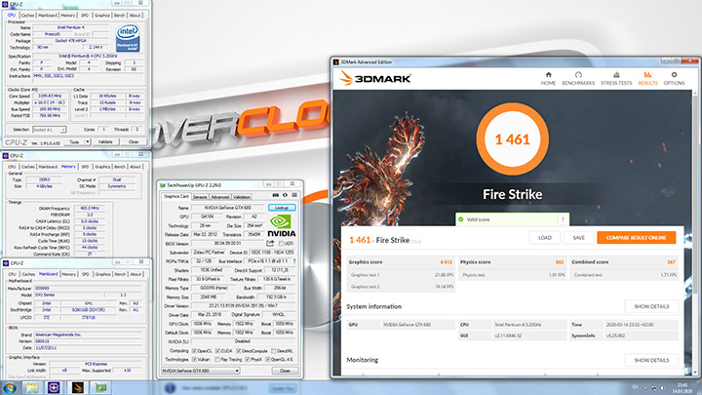Open the Validation tab in GPU-Z

[242, 197]
